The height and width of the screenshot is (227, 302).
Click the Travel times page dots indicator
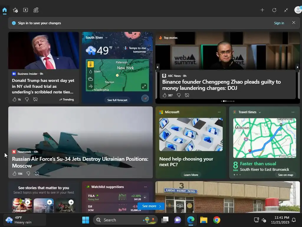pos(237,175)
